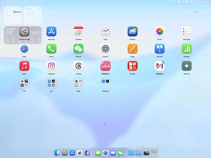Open System Settings from the app grid
This screenshot has width=211, height=158.
(x=24, y=32)
